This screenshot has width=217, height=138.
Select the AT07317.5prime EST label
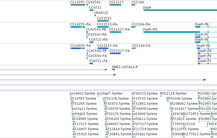[145, 124]
